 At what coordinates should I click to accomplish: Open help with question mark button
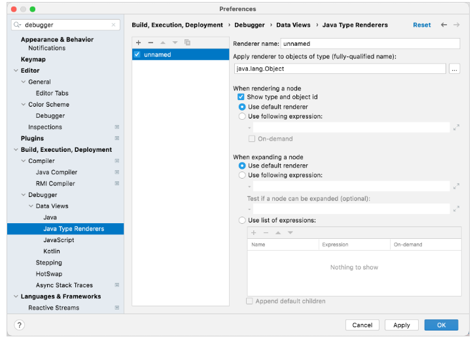click(20, 325)
